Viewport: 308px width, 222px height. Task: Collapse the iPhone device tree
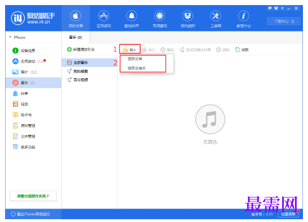[10, 37]
